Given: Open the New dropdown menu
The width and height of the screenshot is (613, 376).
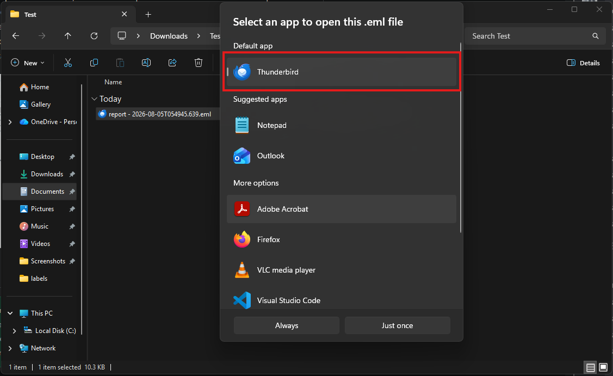Looking at the screenshot, I should [x=28, y=63].
